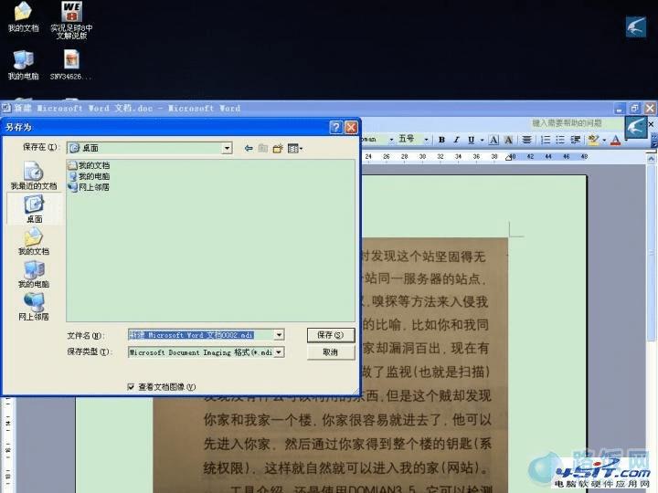The image size is (658, 493).
Task: Click the Bold icon in Word toolbar
Action: tap(441, 140)
